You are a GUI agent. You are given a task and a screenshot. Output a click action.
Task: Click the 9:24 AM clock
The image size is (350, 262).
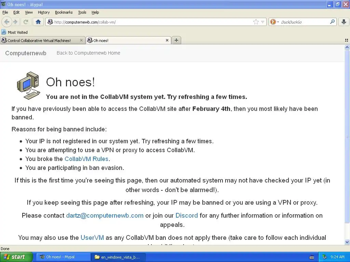[x=337, y=257]
